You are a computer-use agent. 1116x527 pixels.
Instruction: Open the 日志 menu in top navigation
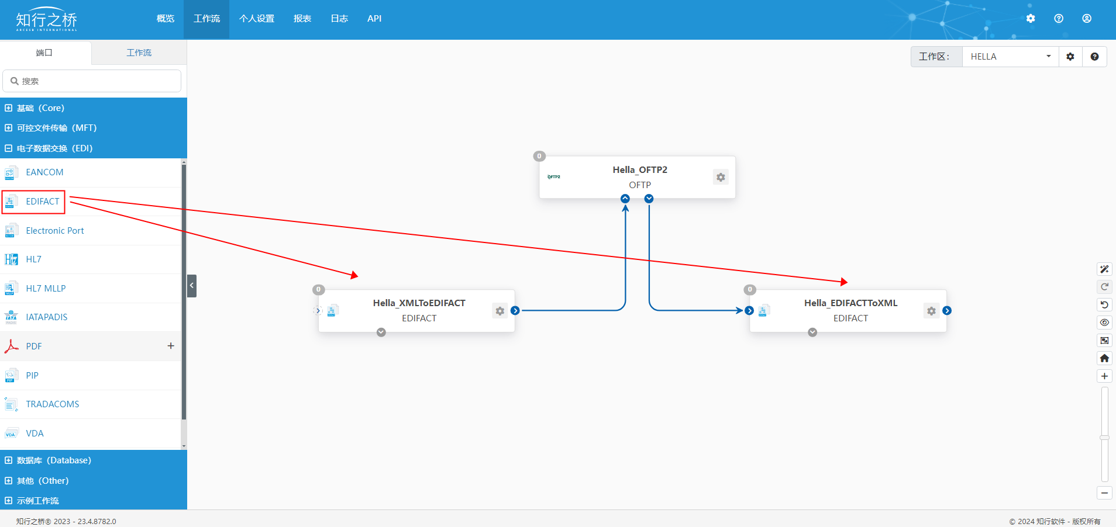tap(339, 19)
